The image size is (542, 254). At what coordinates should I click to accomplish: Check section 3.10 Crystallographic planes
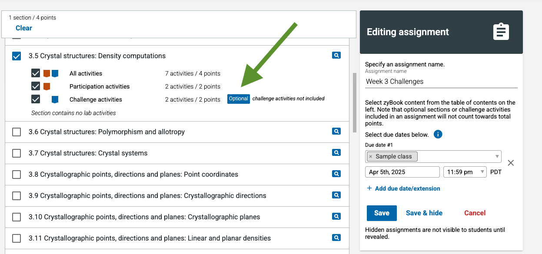click(x=17, y=217)
